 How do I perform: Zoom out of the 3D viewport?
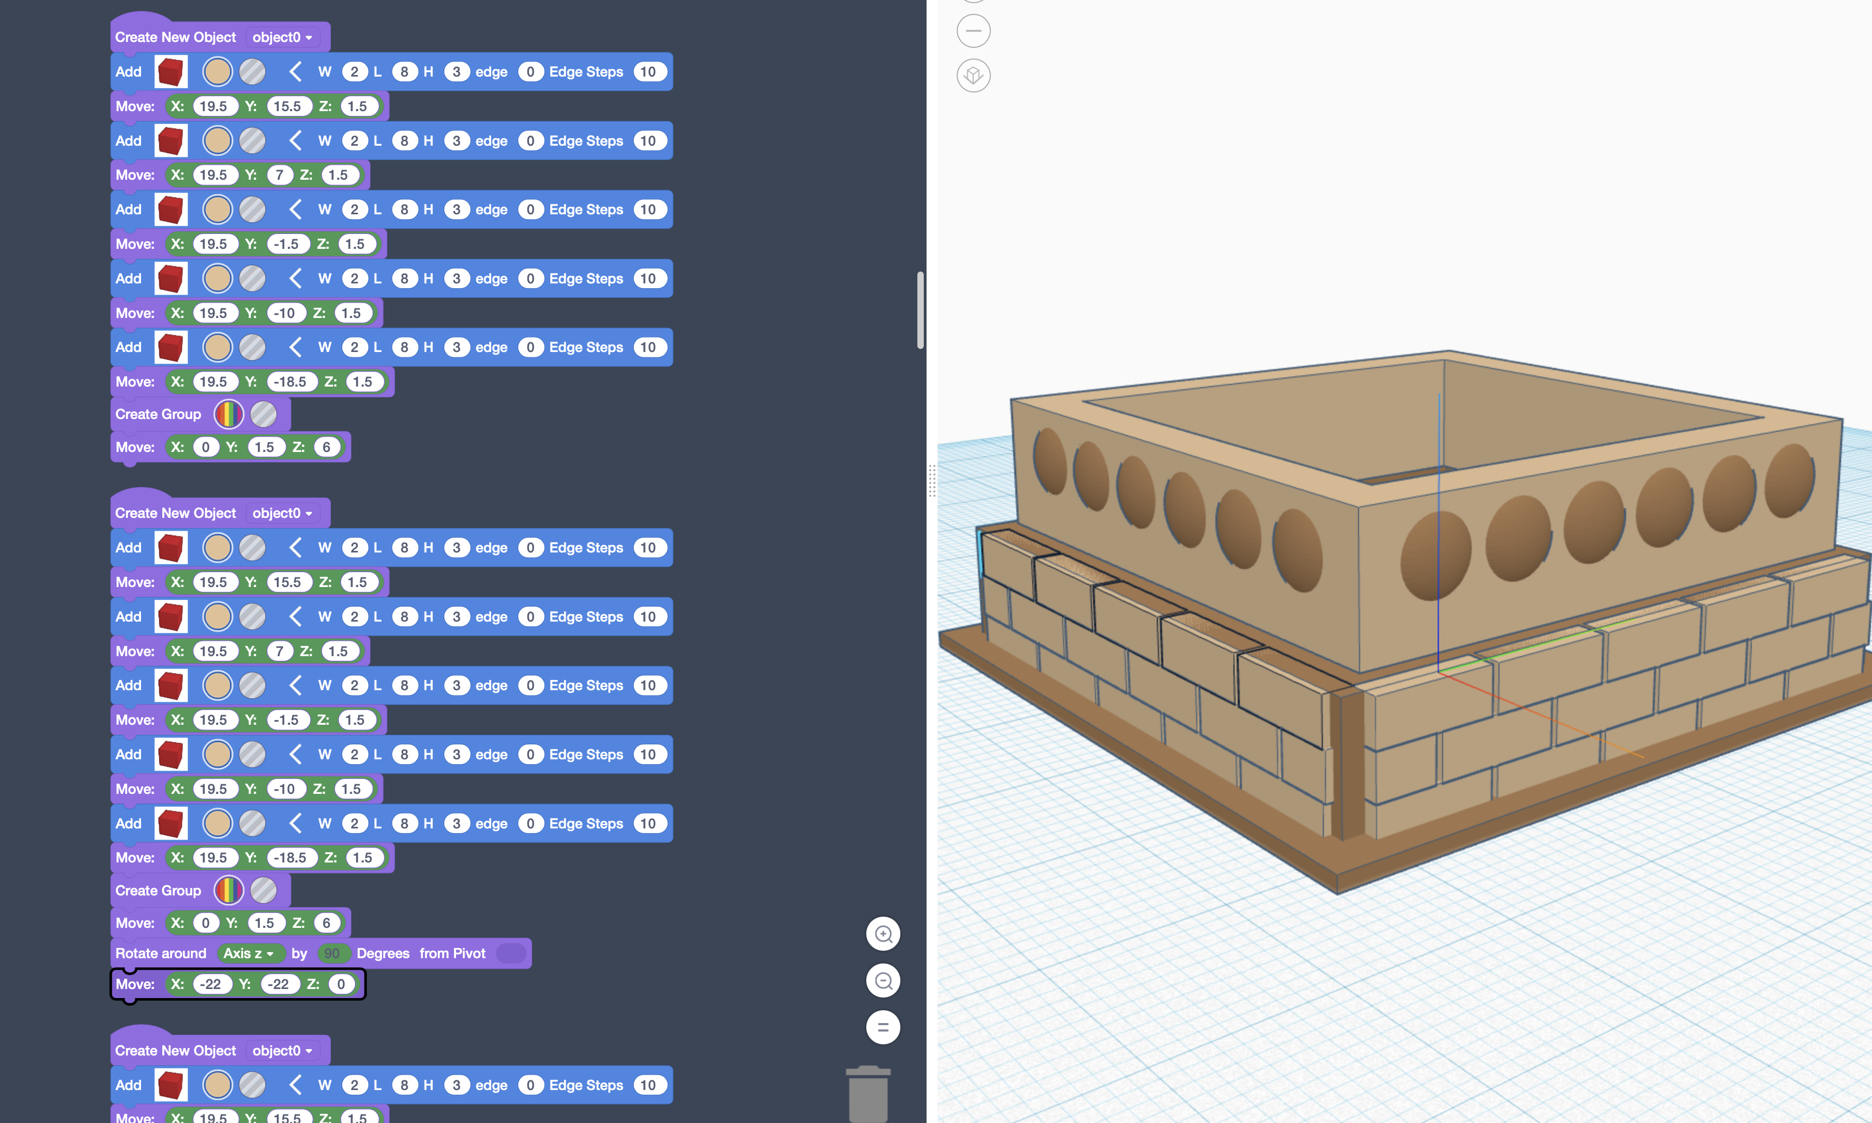[883, 980]
